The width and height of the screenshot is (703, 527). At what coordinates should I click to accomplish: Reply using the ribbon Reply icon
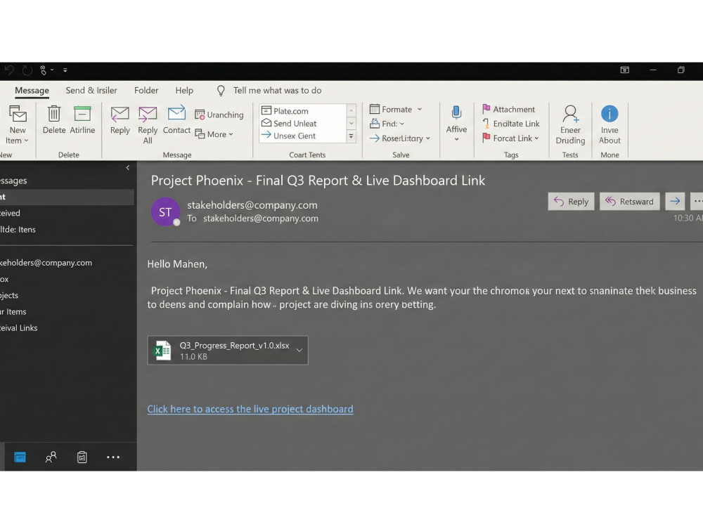(x=120, y=115)
